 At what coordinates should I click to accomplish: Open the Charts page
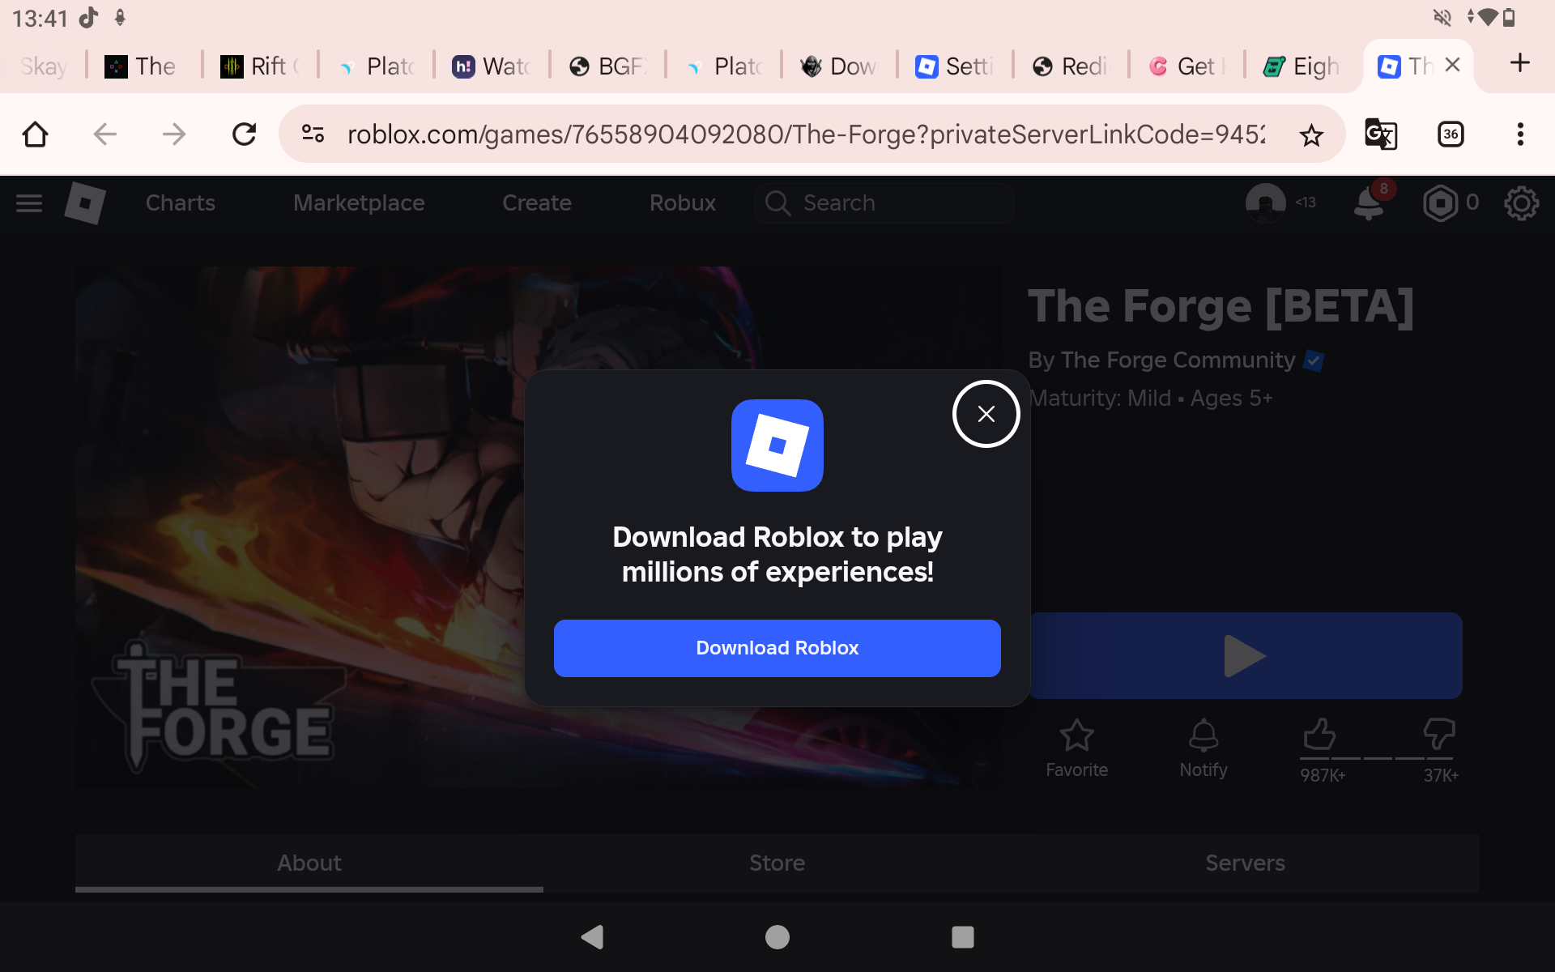pos(181,202)
